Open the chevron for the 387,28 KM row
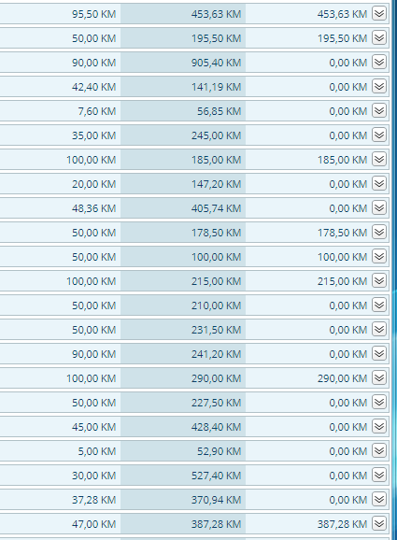 pyautogui.click(x=379, y=523)
